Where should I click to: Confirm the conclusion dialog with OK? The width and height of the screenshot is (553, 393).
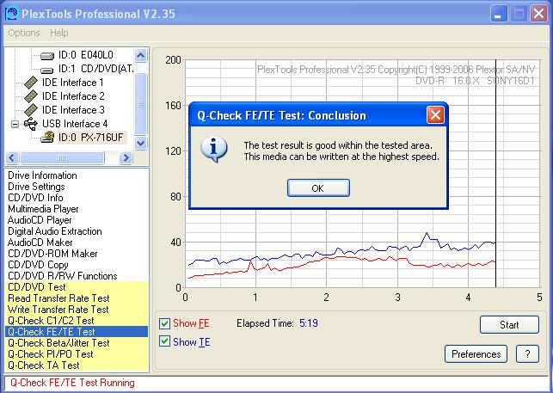318,188
